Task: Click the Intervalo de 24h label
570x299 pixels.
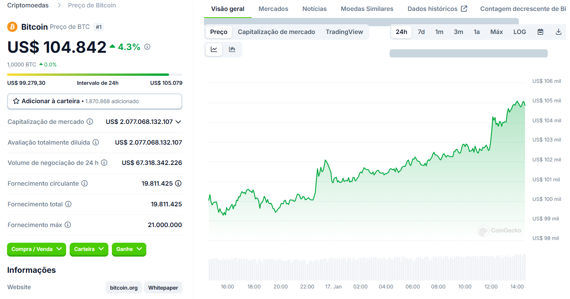Action: coord(98,83)
